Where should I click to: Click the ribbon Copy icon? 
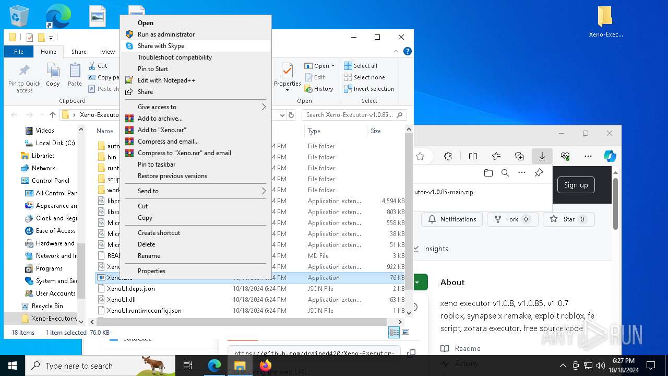pyautogui.click(x=53, y=75)
